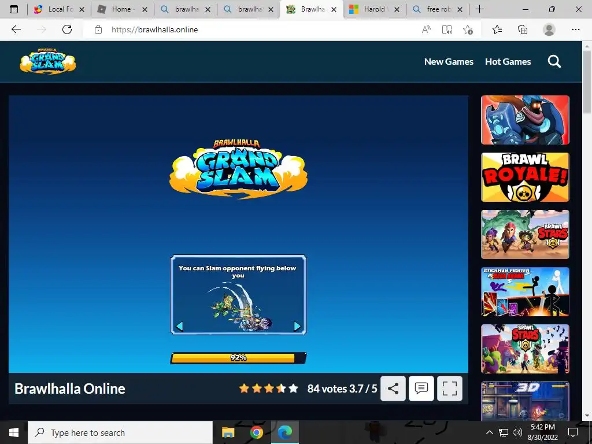Open the Favorites list icon

point(497,29)
